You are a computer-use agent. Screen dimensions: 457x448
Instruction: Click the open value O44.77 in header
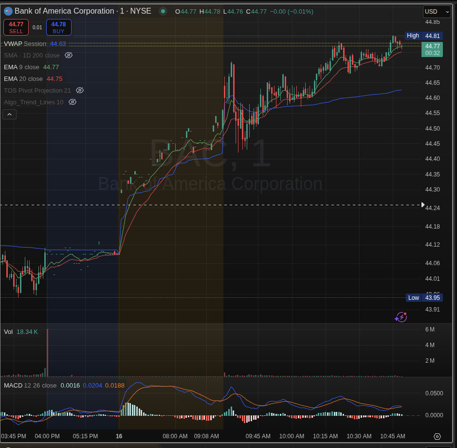[x=185, y=12]
